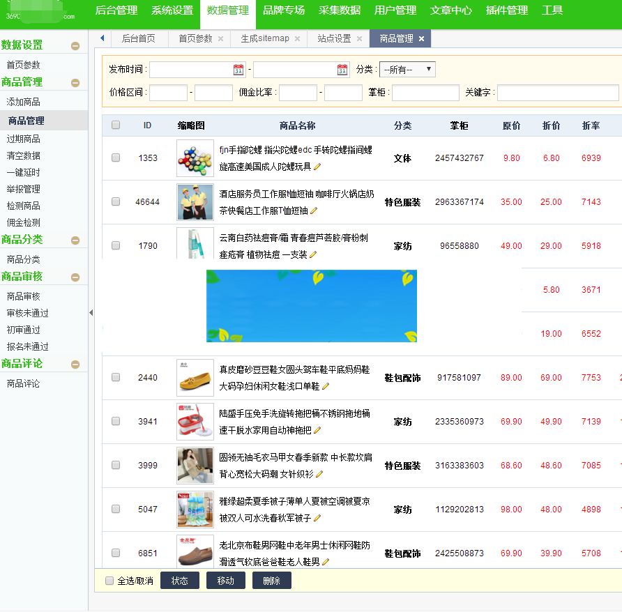Close the 站点设置 tab with its x icon

point(359,39)
